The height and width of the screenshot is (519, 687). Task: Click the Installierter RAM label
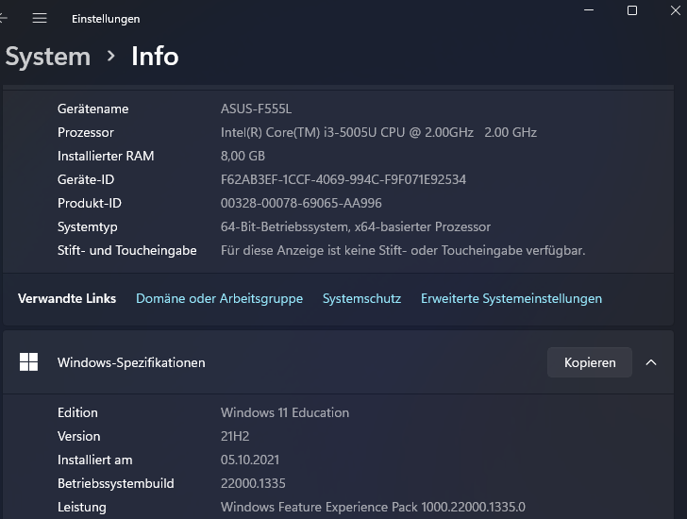point(106,156)
